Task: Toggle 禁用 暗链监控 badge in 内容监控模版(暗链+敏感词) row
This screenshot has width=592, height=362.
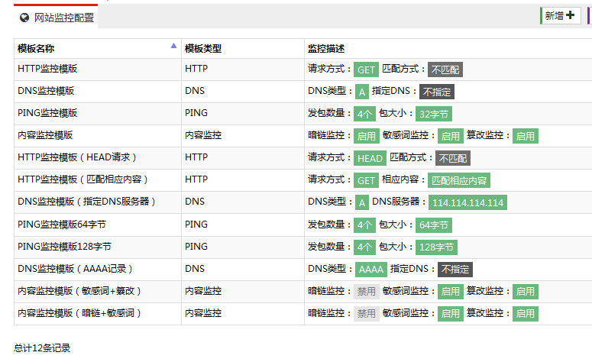Action: tap(367, 313)
